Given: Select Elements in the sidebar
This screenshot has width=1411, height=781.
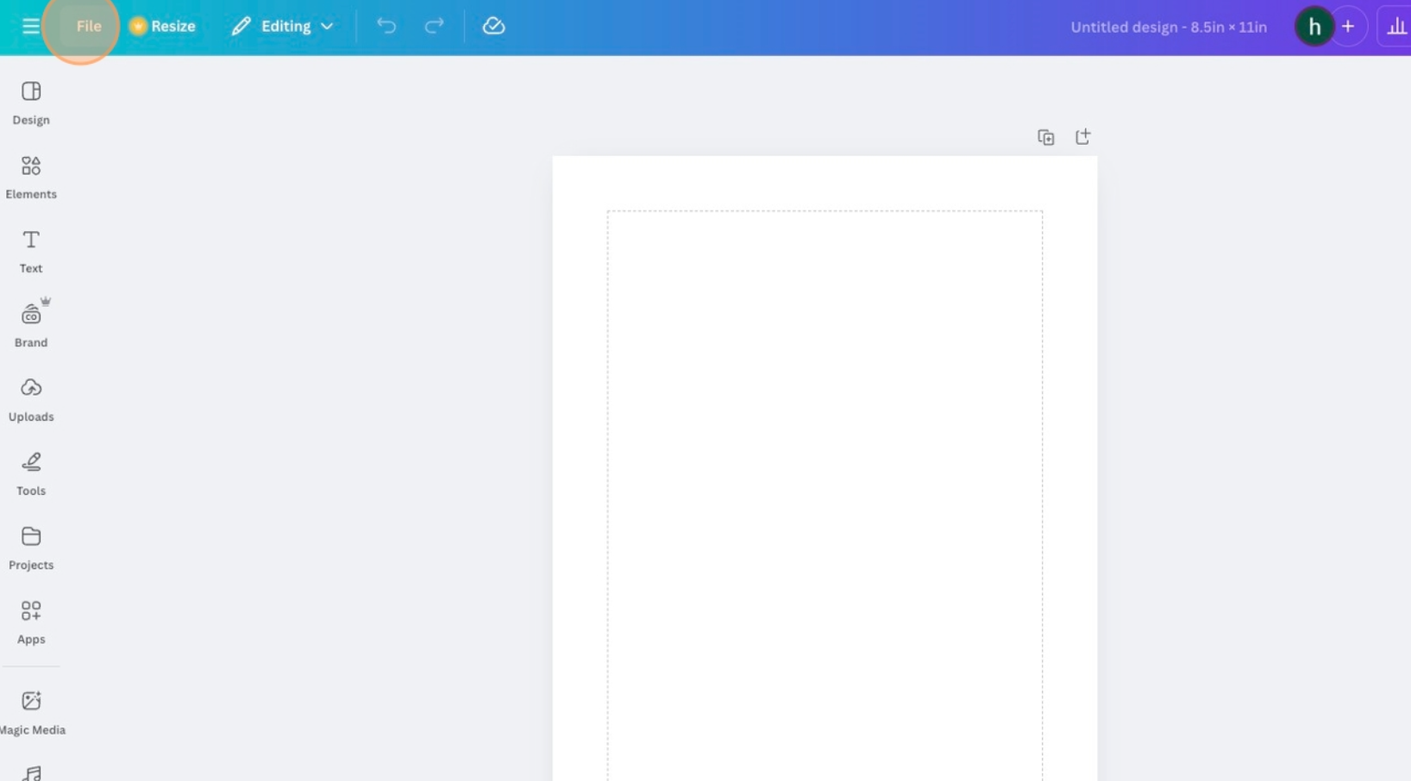Looking at the screenshot, I should [31, 177].
